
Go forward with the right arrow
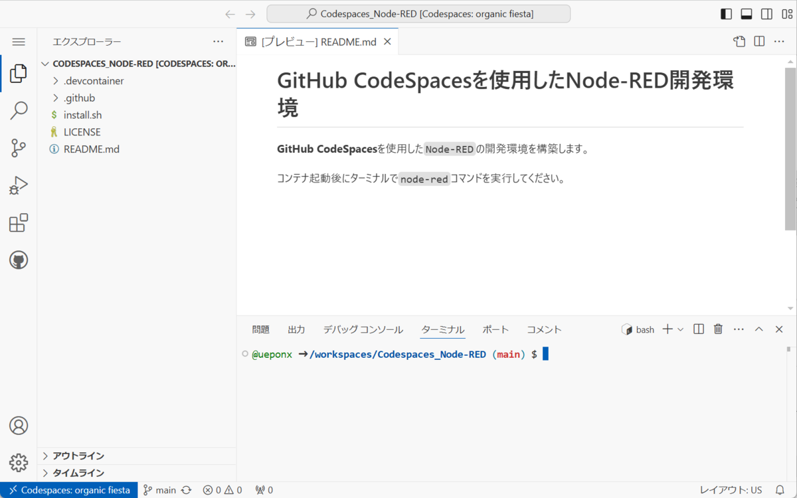250,14
